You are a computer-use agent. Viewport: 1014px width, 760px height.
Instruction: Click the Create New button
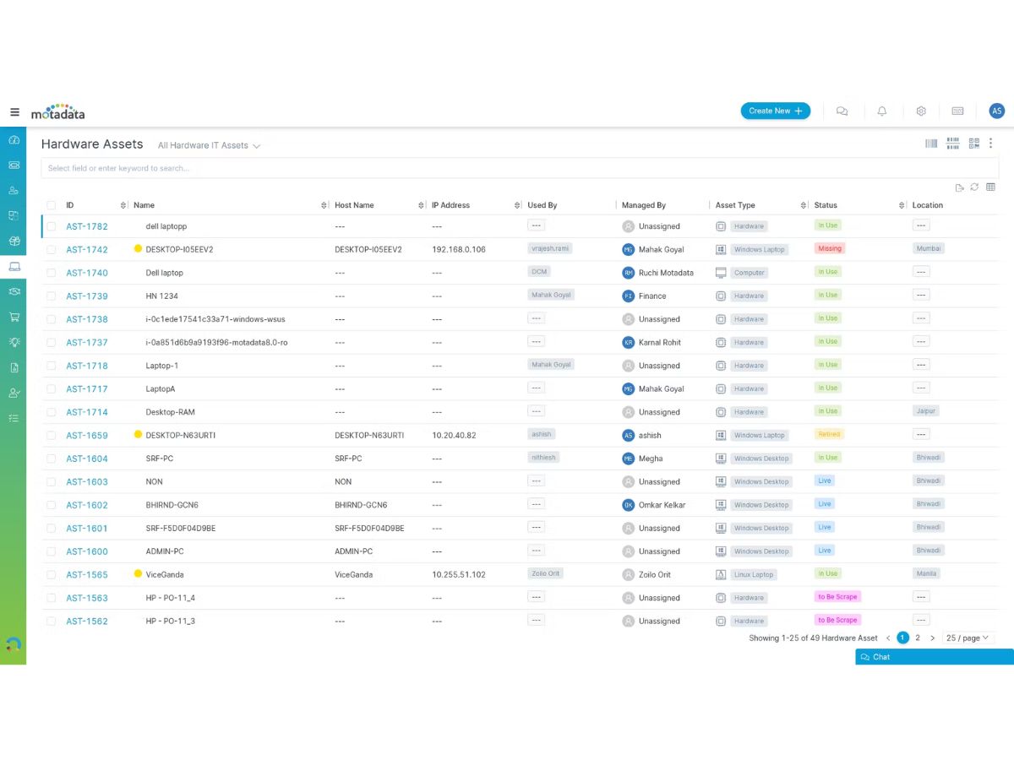[x=776, y=111]
